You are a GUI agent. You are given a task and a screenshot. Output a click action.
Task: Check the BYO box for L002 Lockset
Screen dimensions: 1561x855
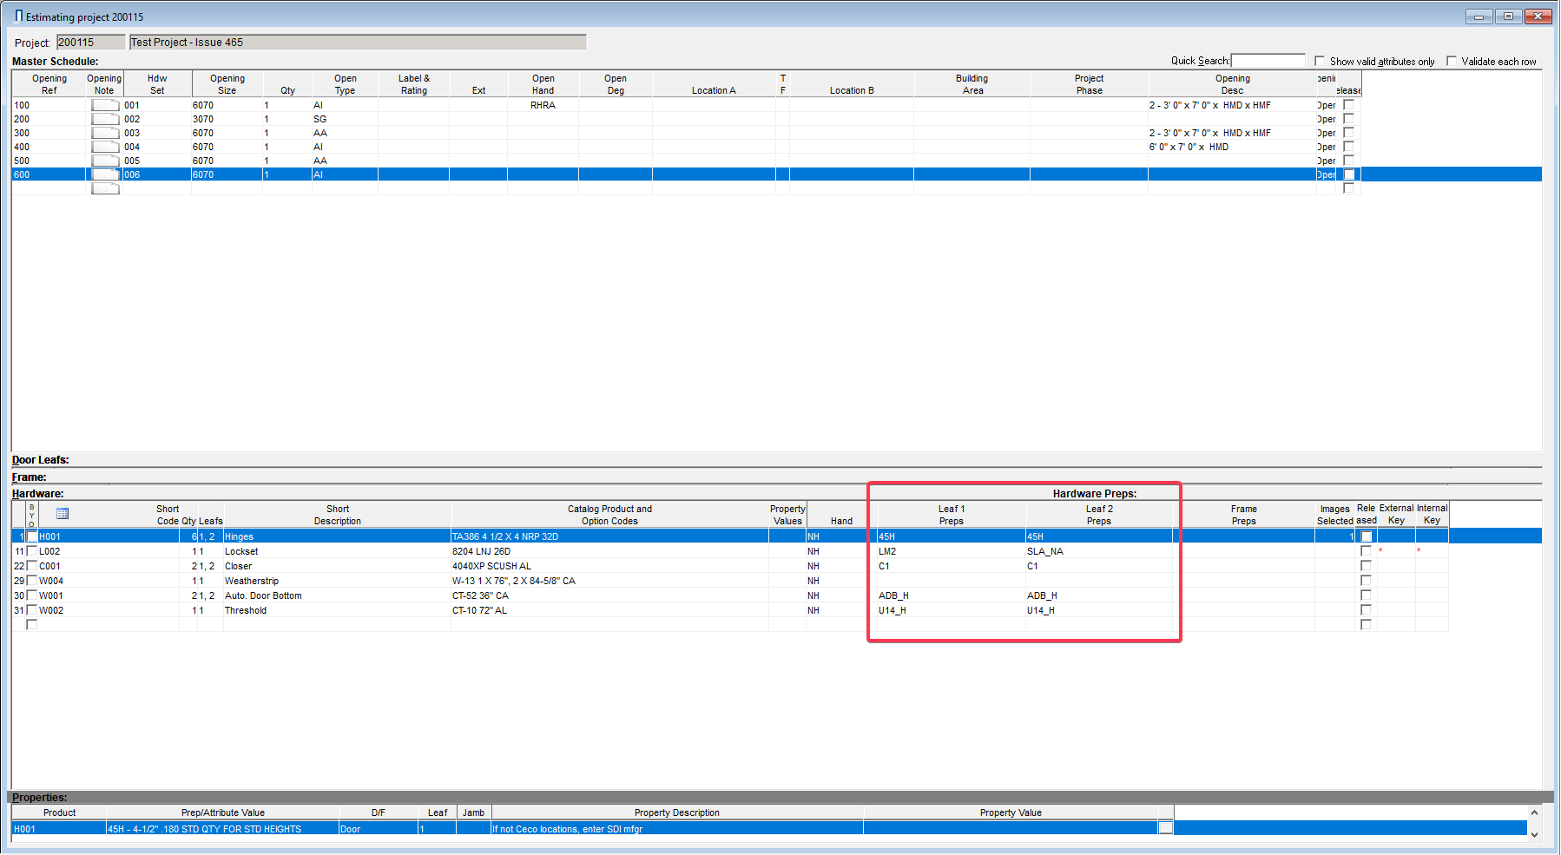coord(32,551)
